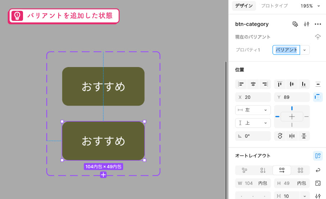Align vertical centers icon
Image resolution: width=326 pixels, height=199 pixels.
pyautogui.click(x=292, y=84)
